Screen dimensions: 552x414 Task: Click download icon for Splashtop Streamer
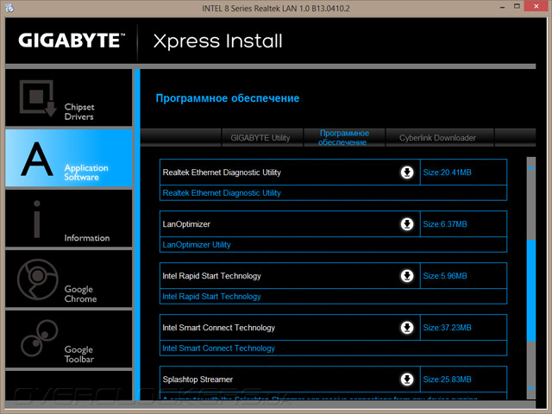407,379
